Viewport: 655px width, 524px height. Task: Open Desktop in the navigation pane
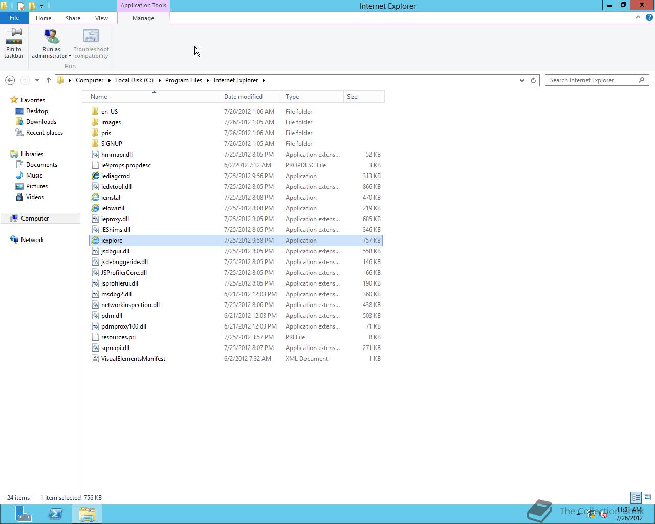point(37,111)
